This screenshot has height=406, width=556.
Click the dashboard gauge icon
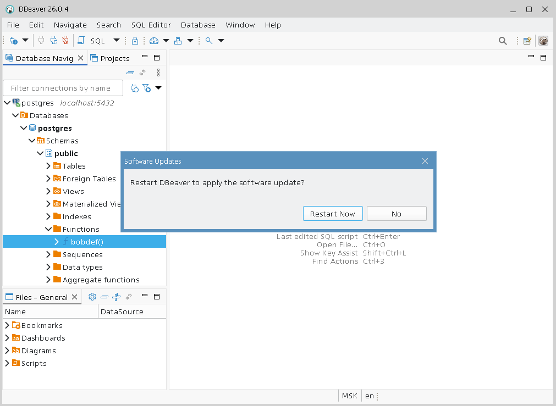(x=154, y=41)
